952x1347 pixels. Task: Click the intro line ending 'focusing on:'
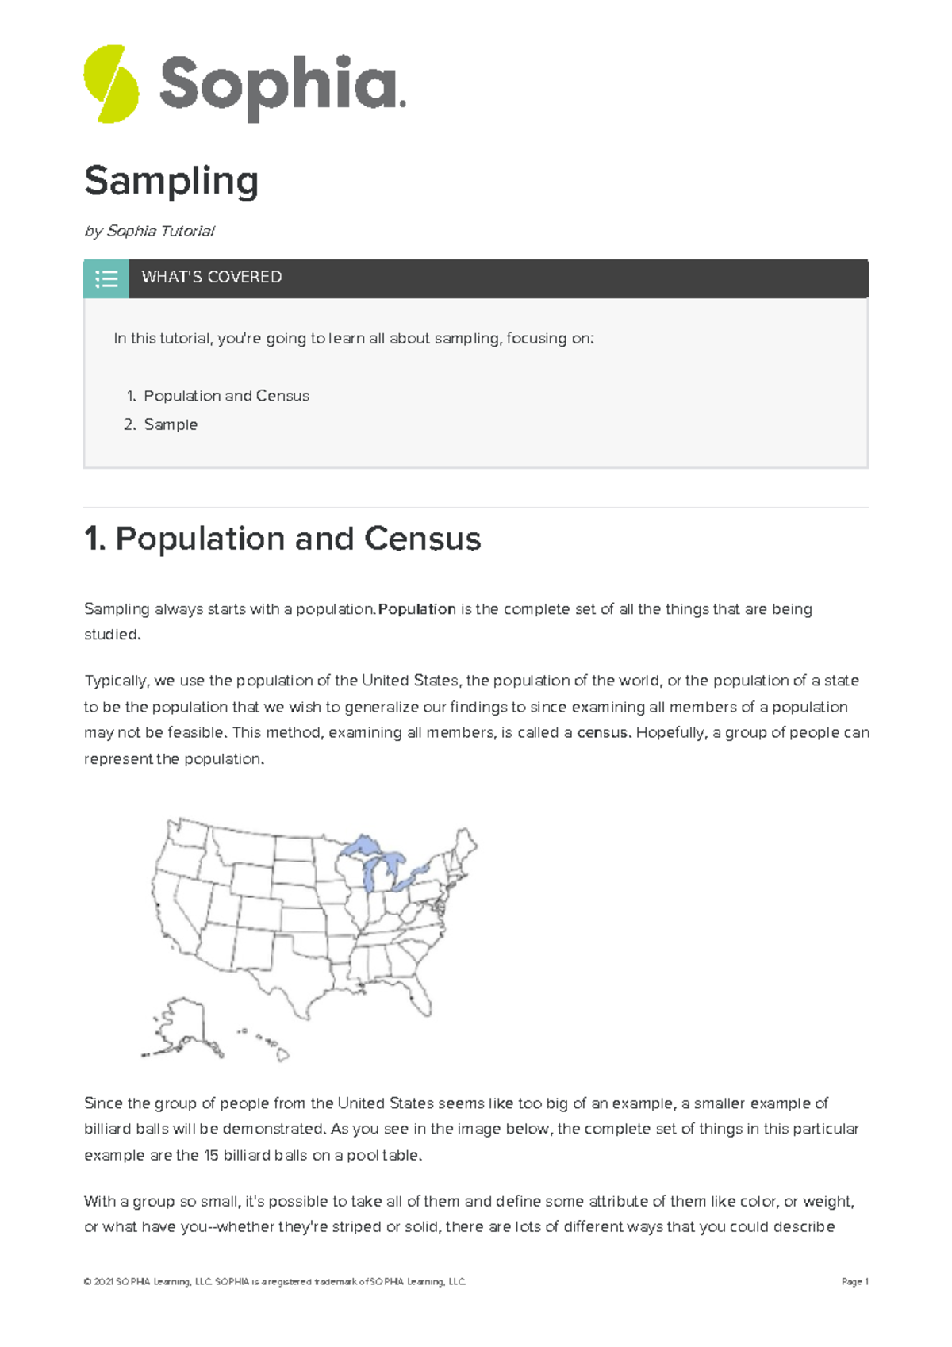tap(354, 339)
